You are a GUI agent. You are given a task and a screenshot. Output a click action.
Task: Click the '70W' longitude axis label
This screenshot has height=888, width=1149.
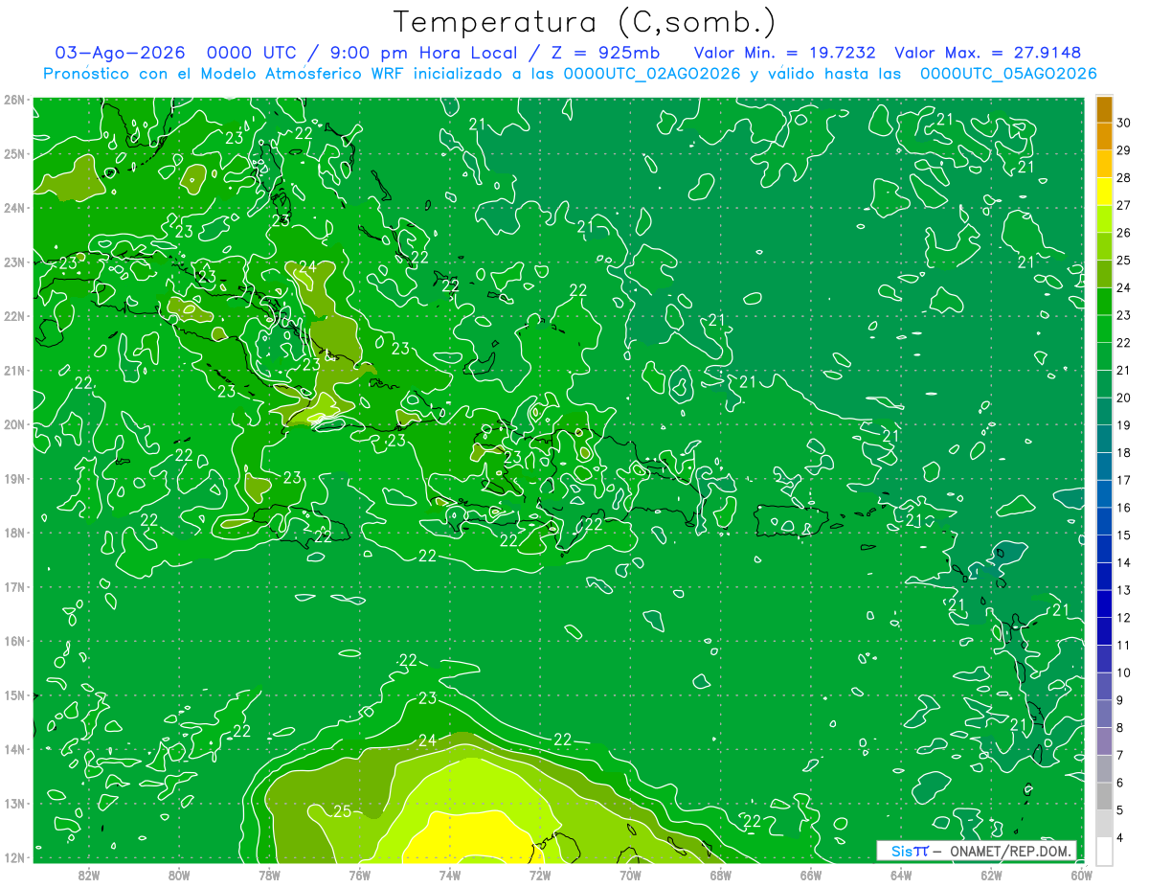[x=630, y=874]
